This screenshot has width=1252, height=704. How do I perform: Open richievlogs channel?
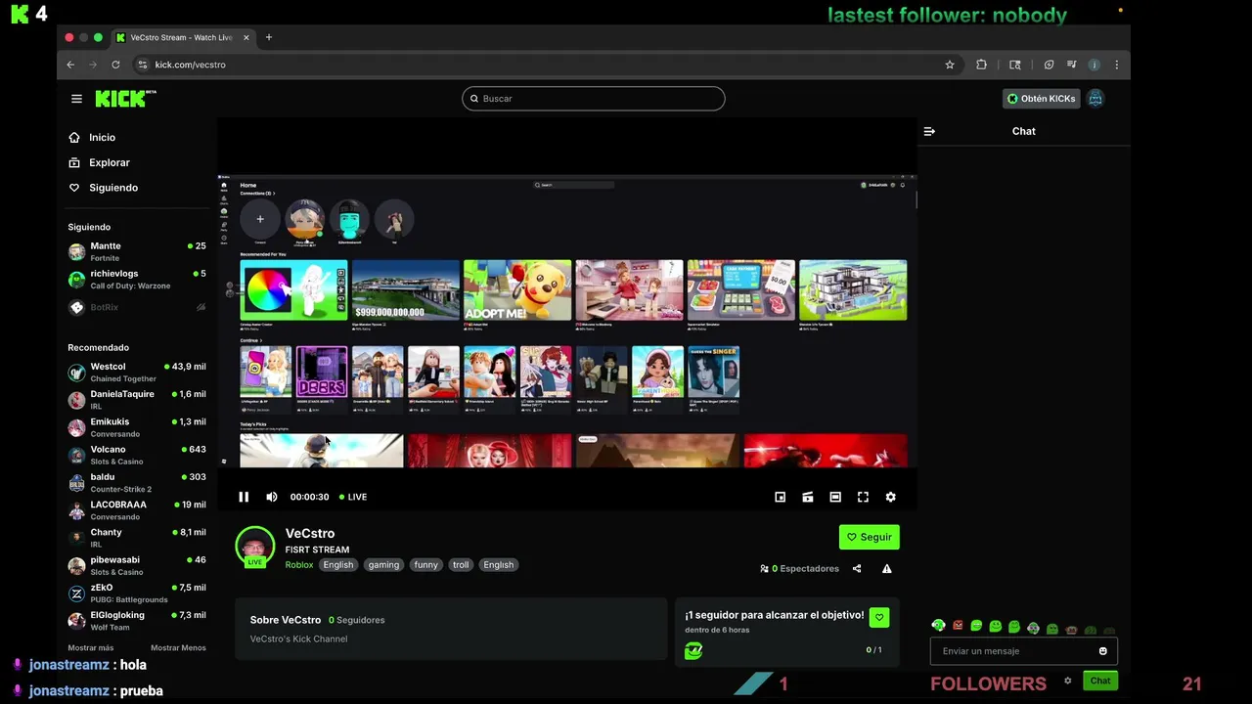click(x=137, y=280)
